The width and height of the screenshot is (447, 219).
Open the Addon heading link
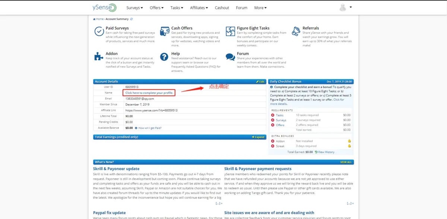(112, 54)
